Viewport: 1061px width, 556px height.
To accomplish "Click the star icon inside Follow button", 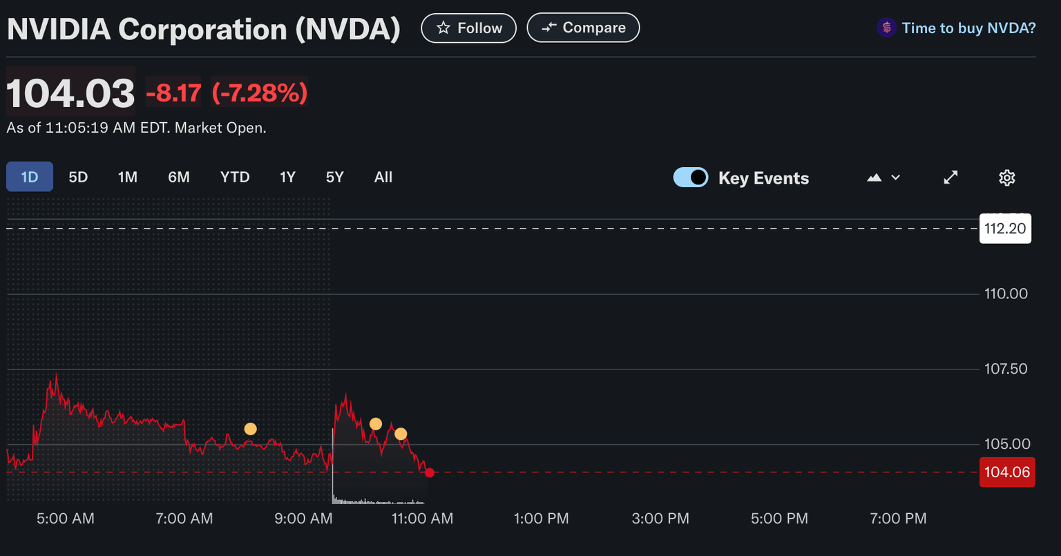I will pyautogui.click(x=442, y=28).
